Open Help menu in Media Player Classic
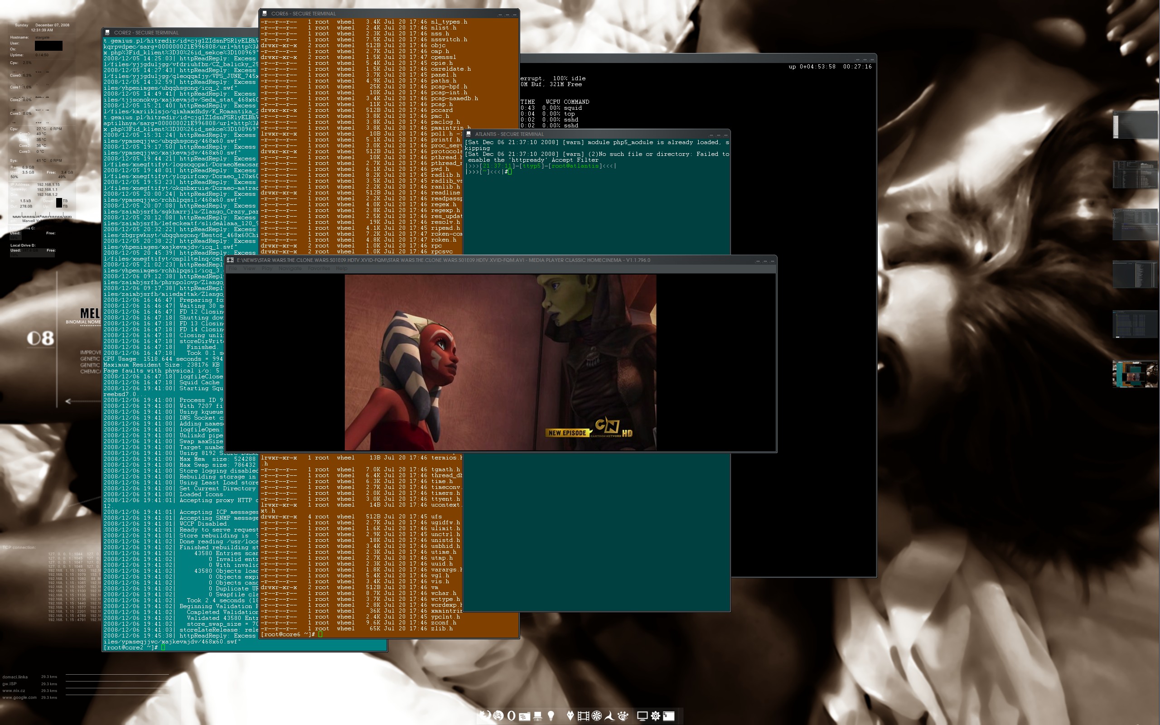1160x725 pixels. 341,269
